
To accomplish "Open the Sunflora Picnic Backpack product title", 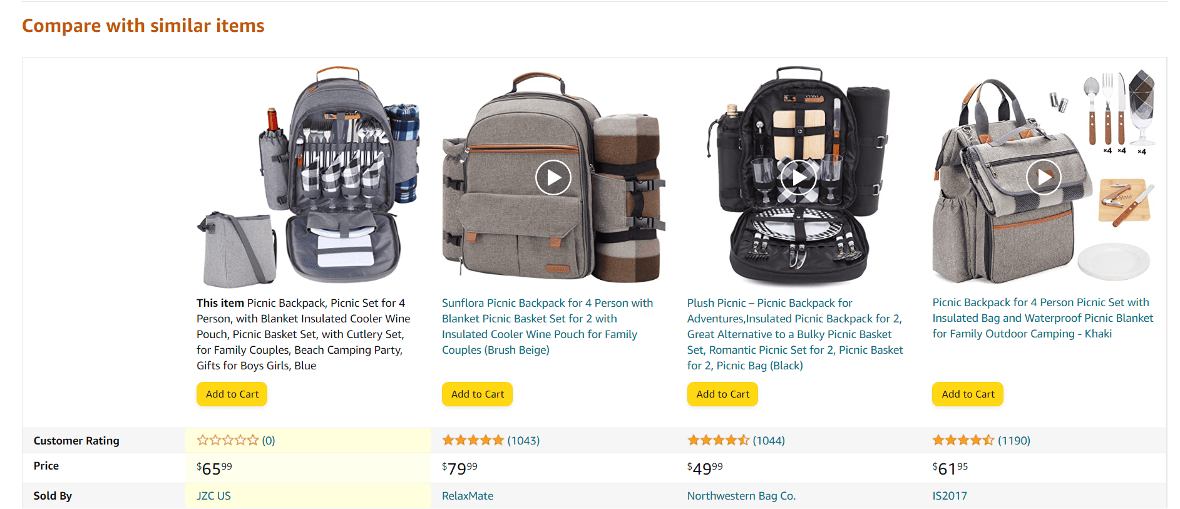I will coord(548,326).
